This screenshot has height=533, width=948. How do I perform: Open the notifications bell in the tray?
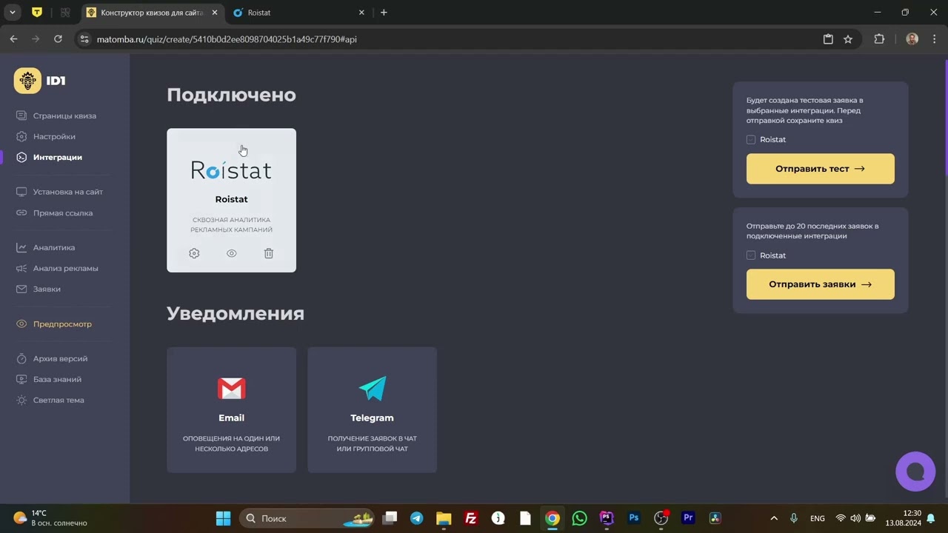point(931,518)
